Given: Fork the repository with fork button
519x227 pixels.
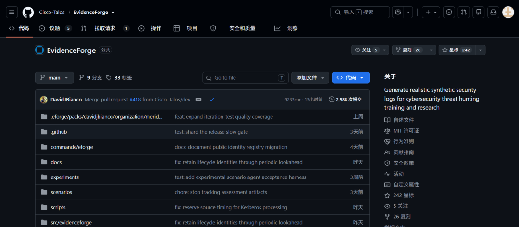Looking at the screenshot, I should pyautogui.click(x=409, y=50).
